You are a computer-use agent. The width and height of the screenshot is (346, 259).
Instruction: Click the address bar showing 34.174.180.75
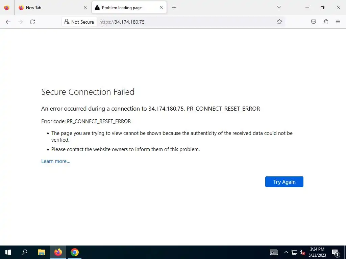coord(186,22)
